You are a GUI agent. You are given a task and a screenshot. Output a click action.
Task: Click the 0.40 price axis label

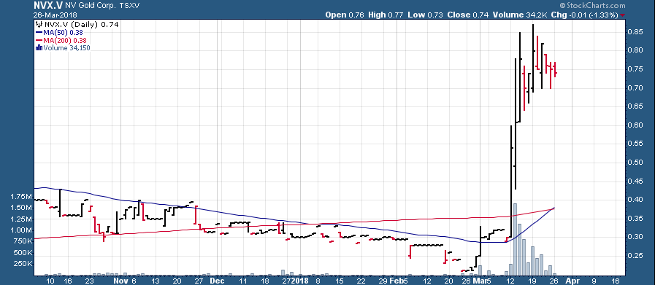[635, 200]
